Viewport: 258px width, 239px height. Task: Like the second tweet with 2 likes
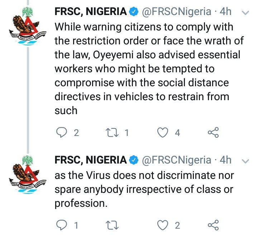click(163, 225)
